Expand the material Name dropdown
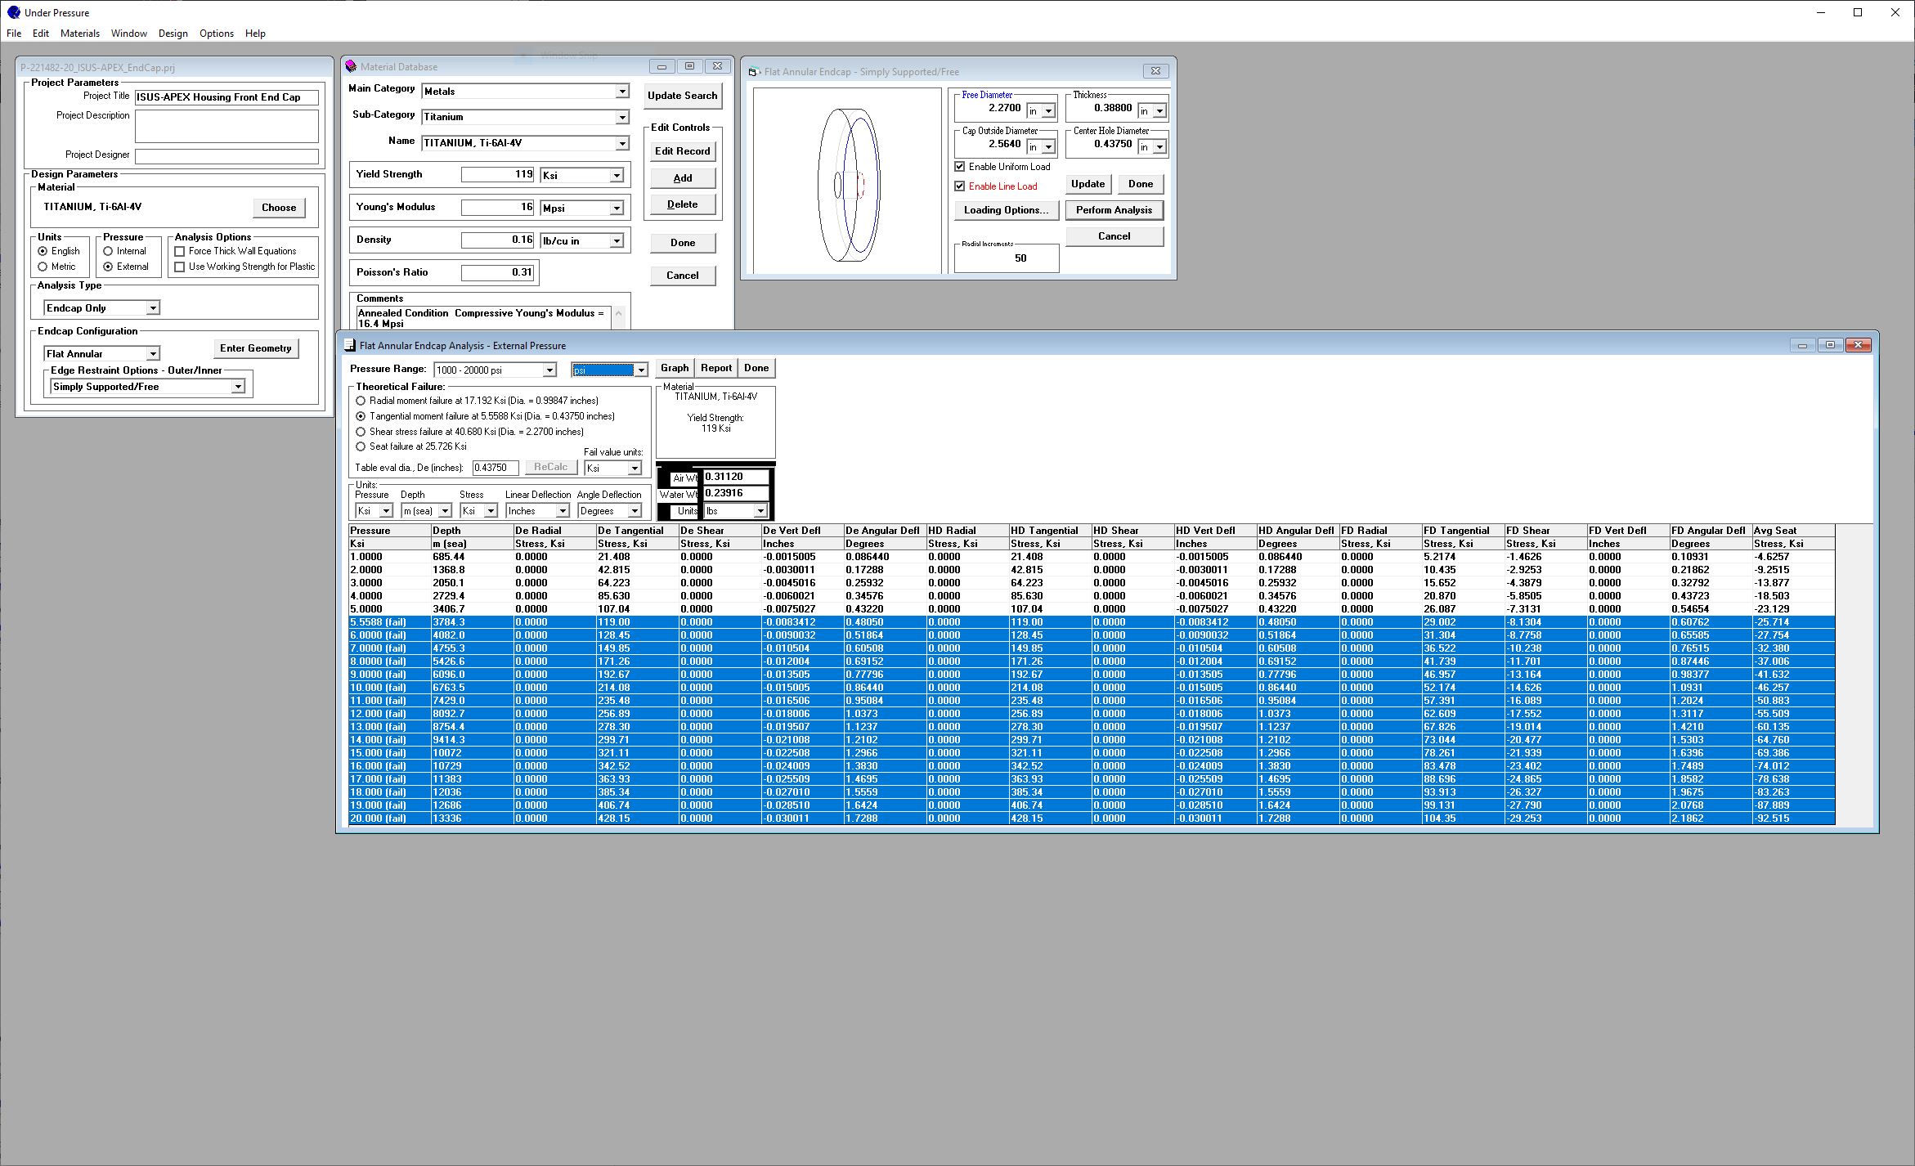Image resolution: width=1915 pixels, height=1166 pixels. (x=622, y=143)
